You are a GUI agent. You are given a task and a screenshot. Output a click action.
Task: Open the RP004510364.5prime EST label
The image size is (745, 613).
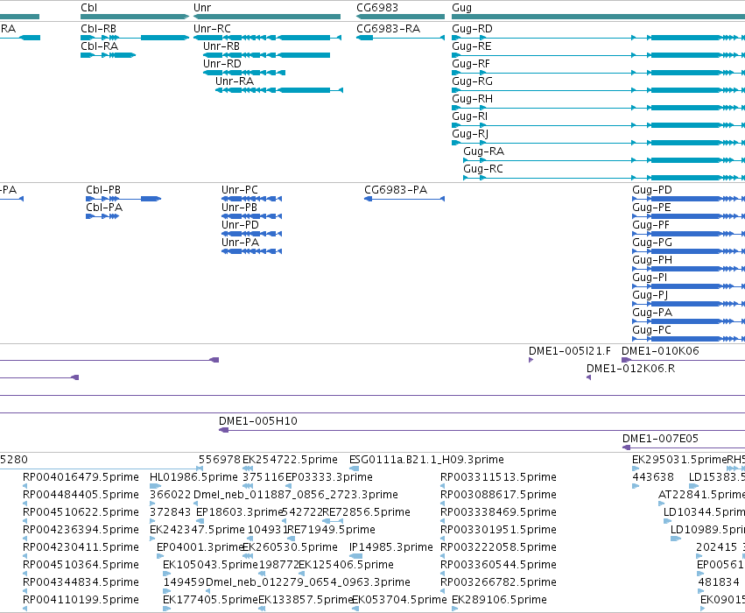pos(81,565)
